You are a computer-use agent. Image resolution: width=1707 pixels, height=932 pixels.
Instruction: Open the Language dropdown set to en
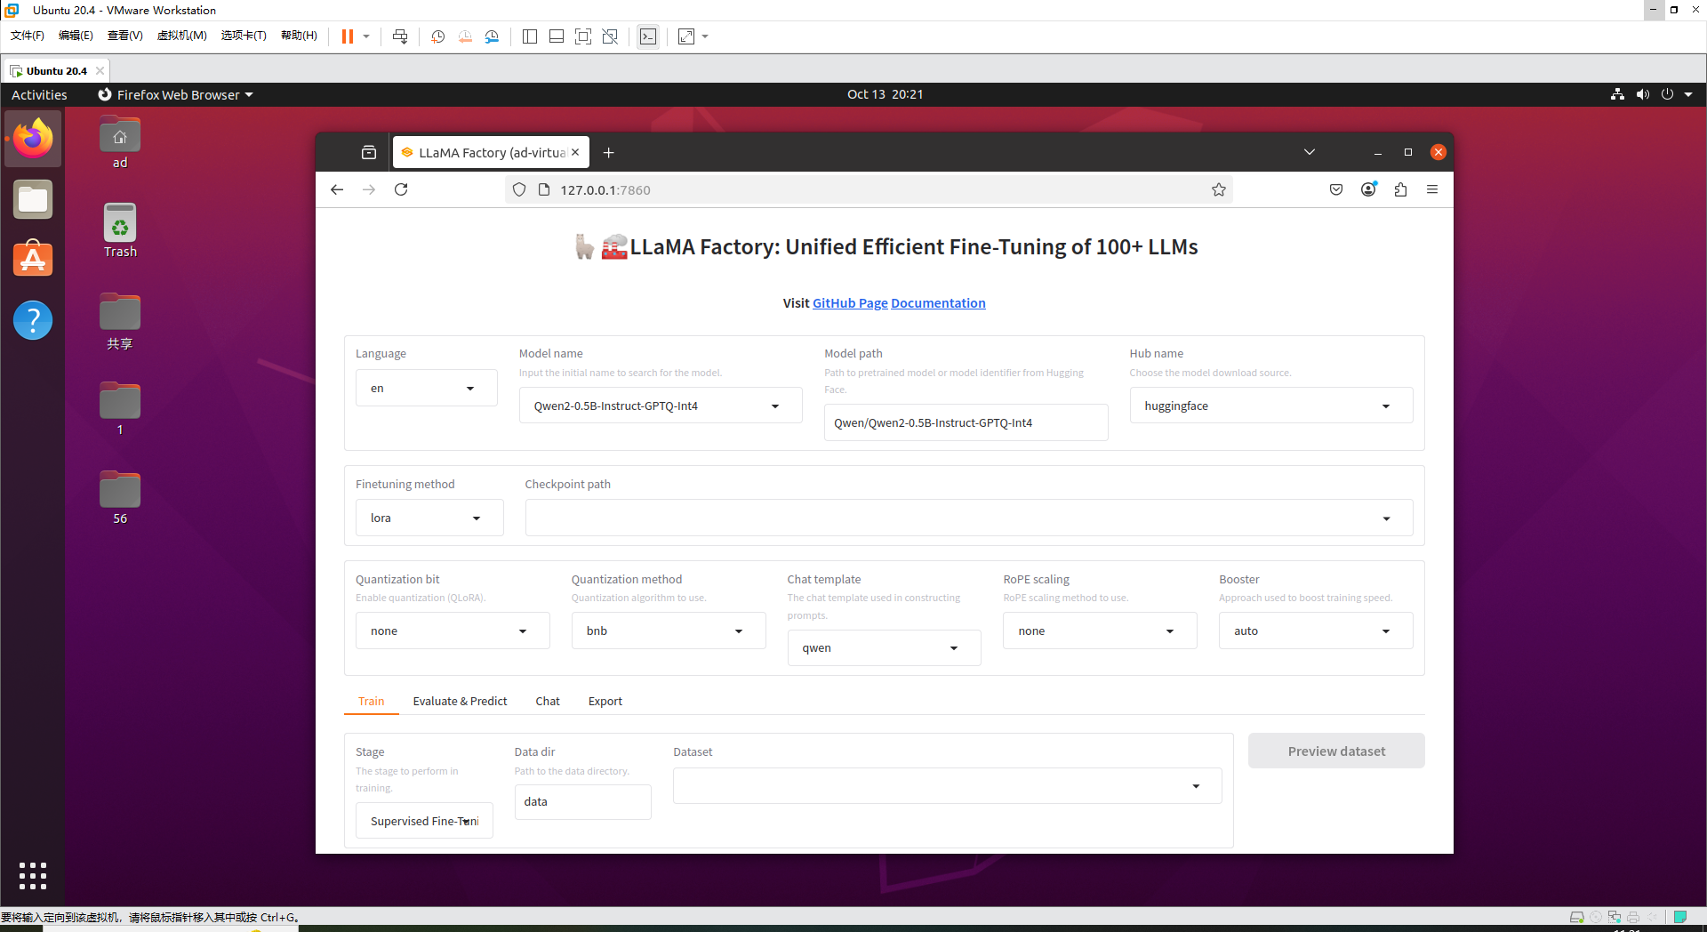tap(426, 388)
